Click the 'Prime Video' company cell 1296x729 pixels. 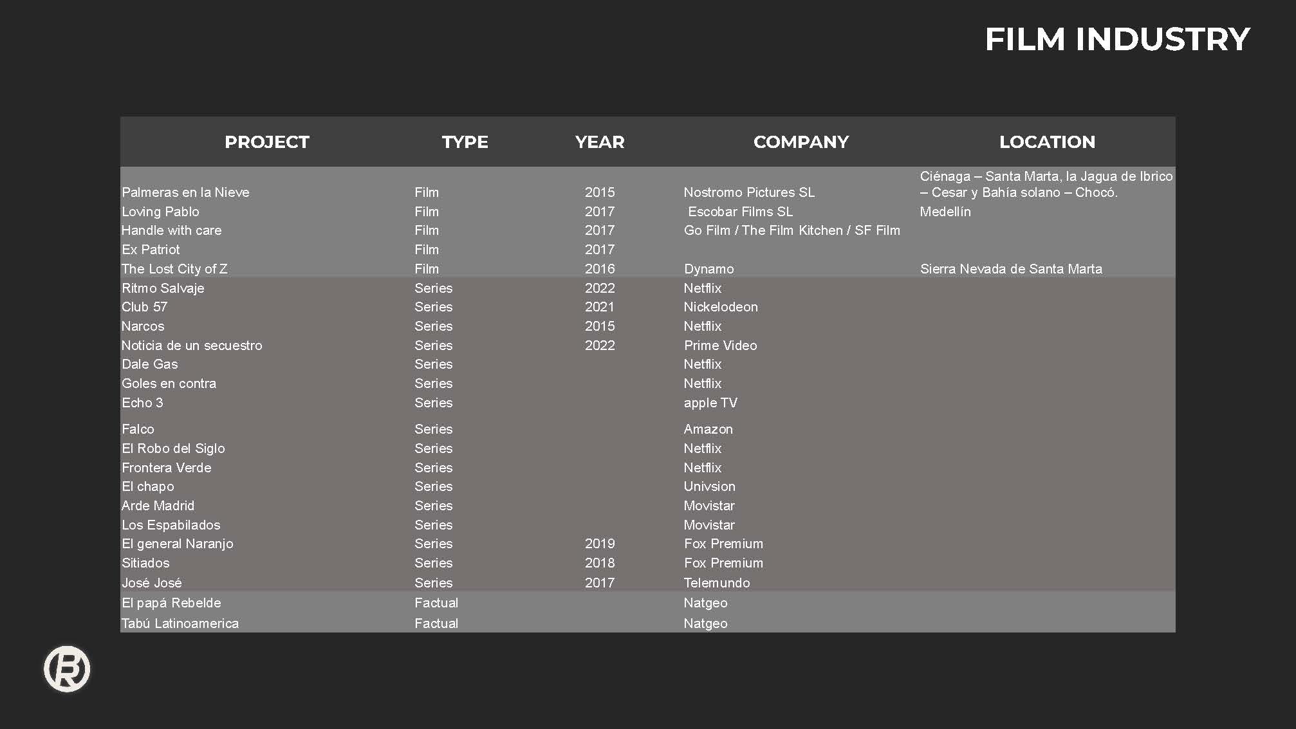[720, 346]
